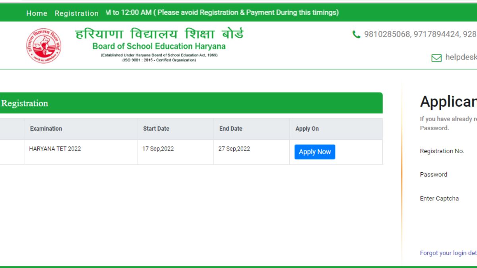Open the Registration menu item
The image size is (477, 268).
coord(77,13)
